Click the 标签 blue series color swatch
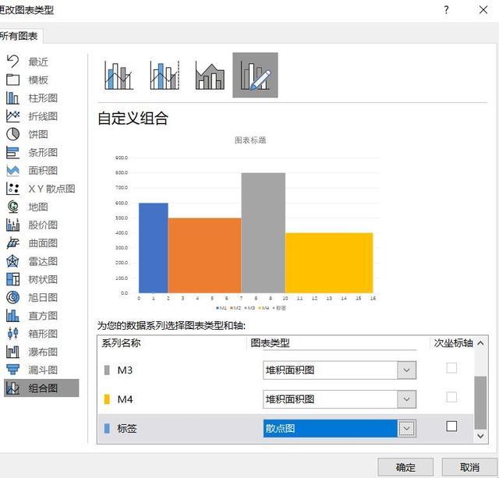This screenshot has width=499, height=478. coord(107,428)
